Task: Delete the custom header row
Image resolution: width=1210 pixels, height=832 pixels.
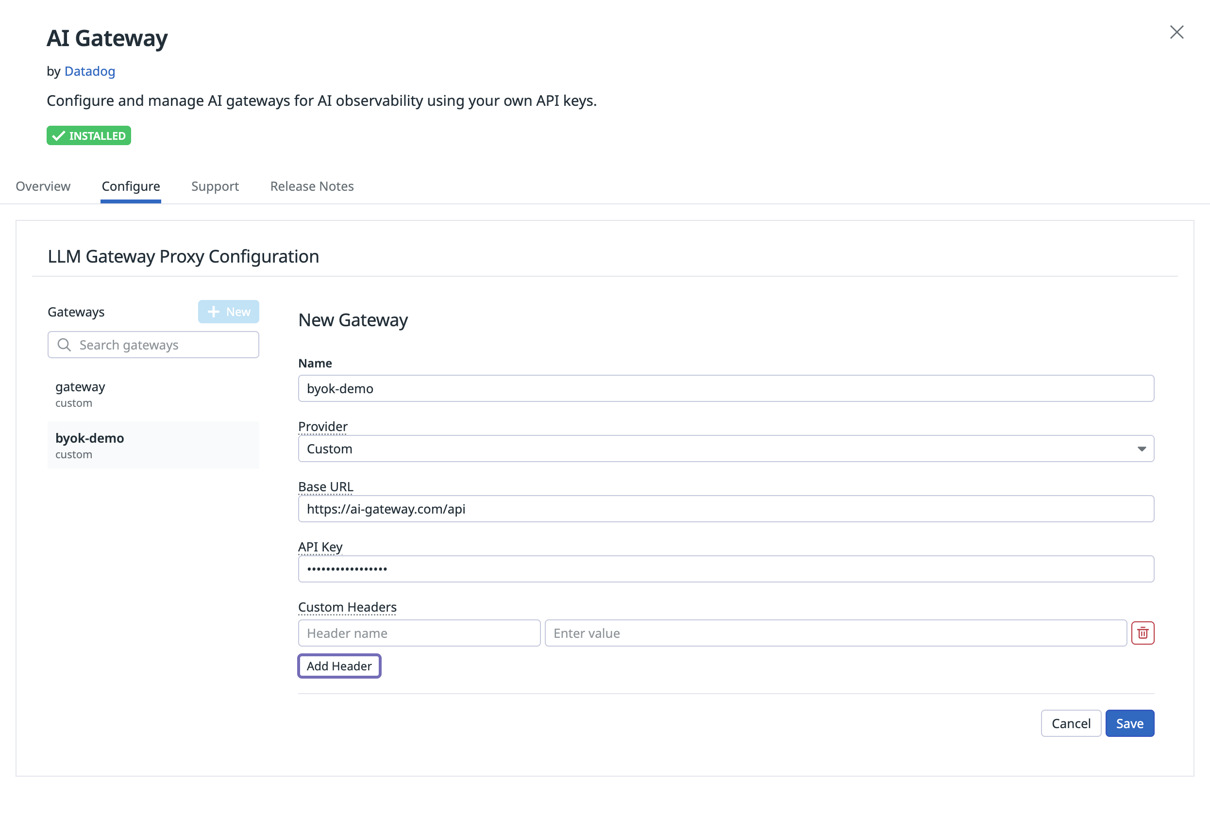Action: click(x=1142, y=633)
